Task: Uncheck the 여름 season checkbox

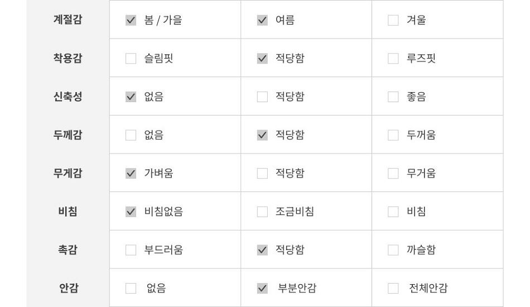Action: click(x=262, y=20)
